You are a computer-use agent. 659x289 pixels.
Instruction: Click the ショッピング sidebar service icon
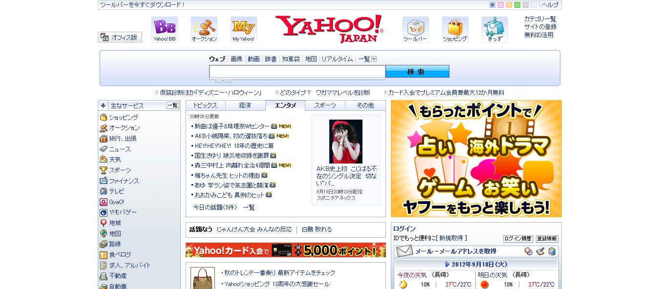[104, 118]
